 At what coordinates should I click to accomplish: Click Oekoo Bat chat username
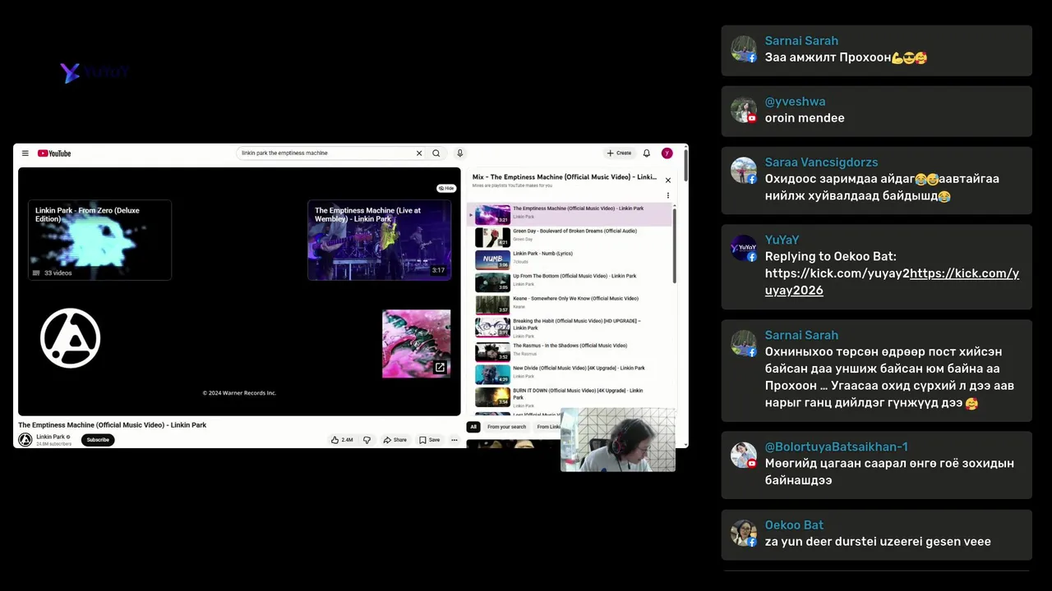(794, 525)
